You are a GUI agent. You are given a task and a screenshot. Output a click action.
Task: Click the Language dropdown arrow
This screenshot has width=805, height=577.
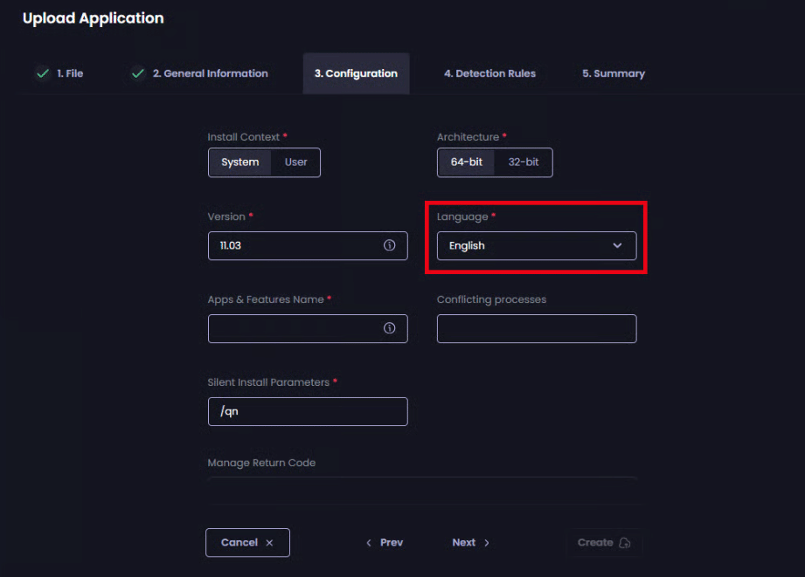617,245
